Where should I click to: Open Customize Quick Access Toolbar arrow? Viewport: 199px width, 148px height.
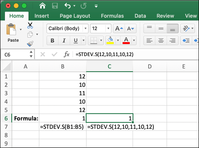pyautogui.click(x=96, y=6)
